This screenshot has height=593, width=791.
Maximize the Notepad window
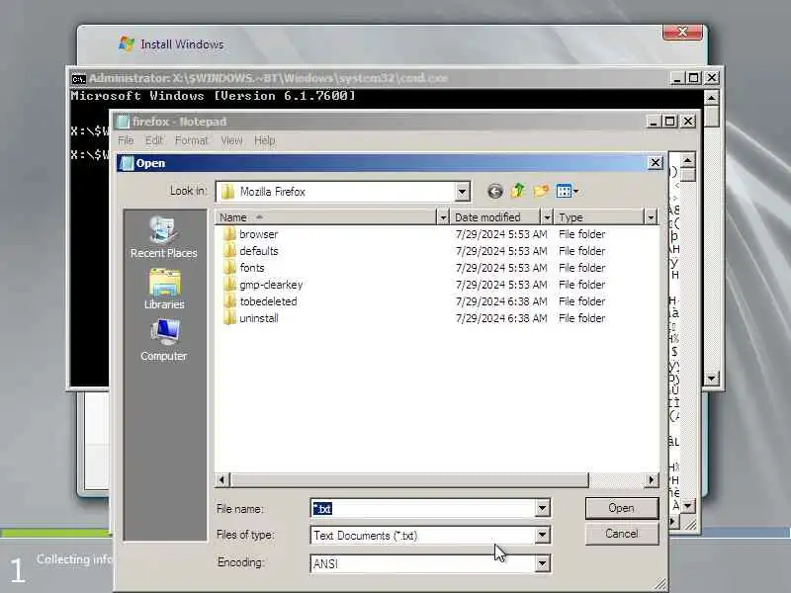click(670, 122)
